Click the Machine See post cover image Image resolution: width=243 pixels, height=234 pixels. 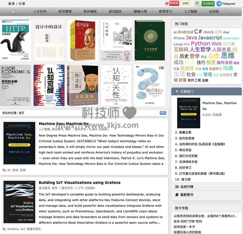tap(19, 143)
